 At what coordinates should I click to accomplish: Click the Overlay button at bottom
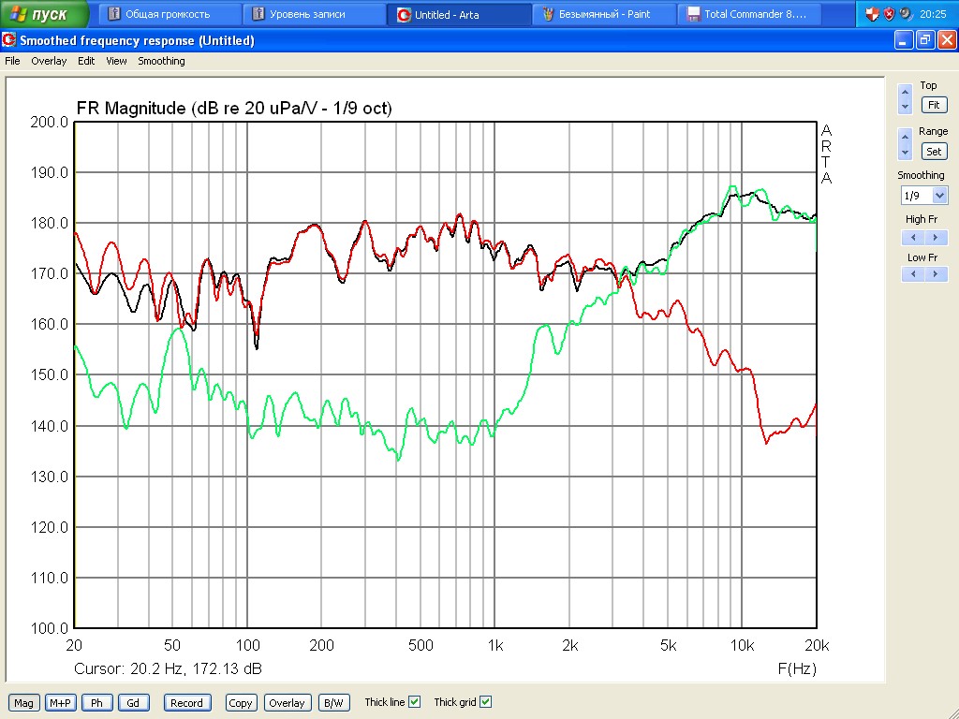[287, 703]
